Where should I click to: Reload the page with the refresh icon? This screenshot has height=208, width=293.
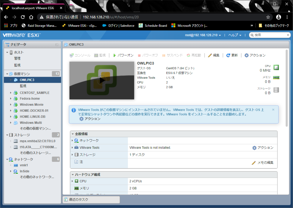click(23, 17)
